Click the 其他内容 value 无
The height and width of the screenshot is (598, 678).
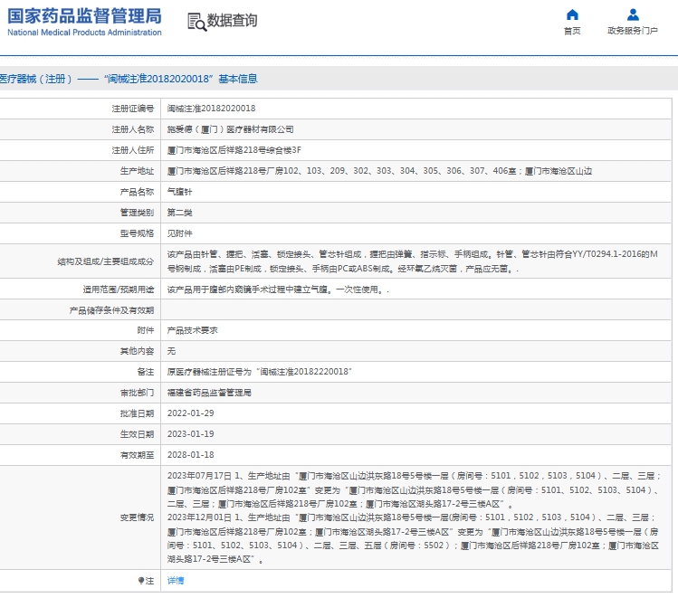pyautogui.click(x=172, y=351)
